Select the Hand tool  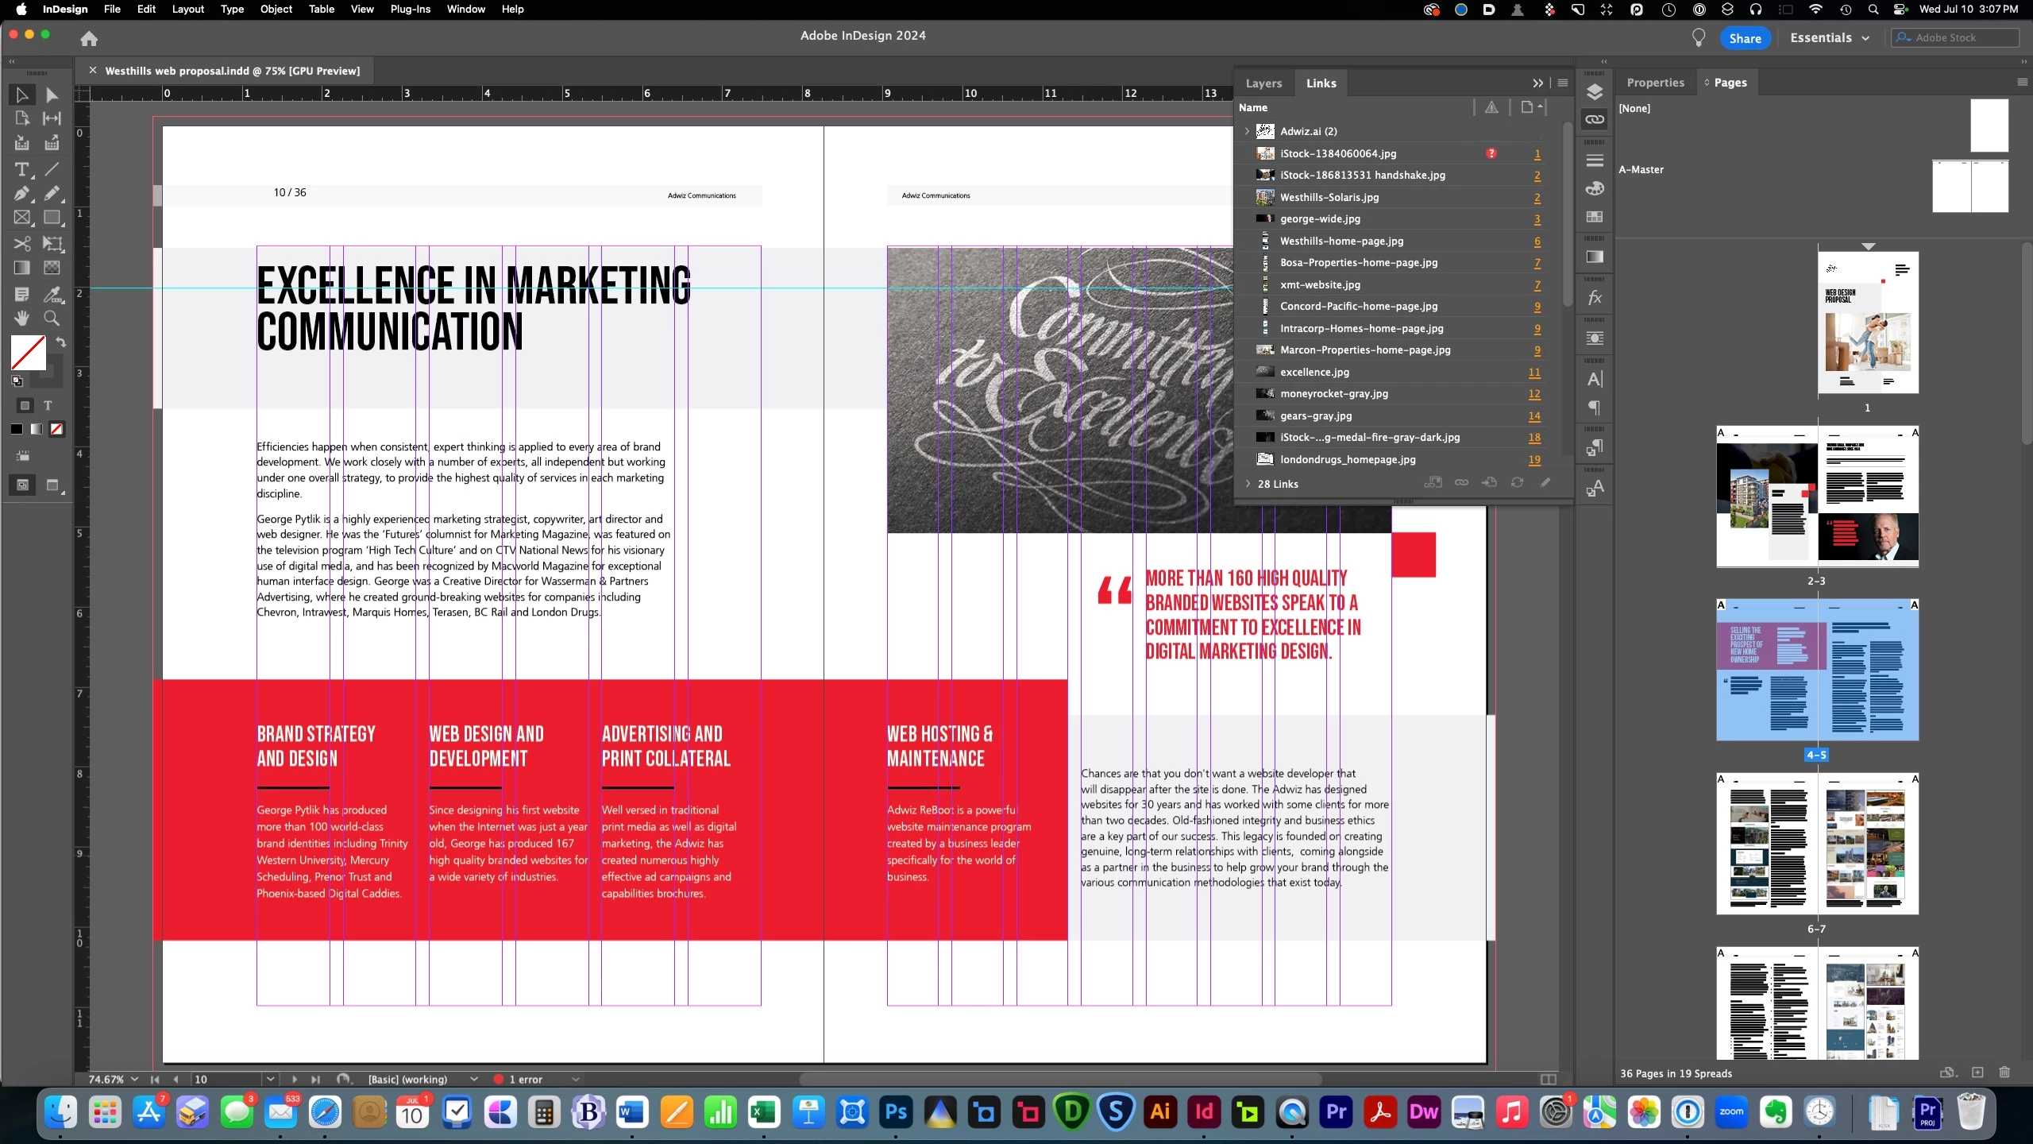click(21, 319)
